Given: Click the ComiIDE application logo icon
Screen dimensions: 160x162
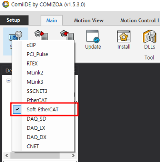Looking at the screenshot, I should (6, 4).
